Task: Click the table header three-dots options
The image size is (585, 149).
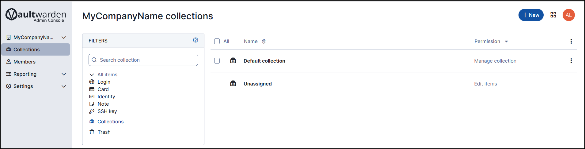Action: (571, 41)
